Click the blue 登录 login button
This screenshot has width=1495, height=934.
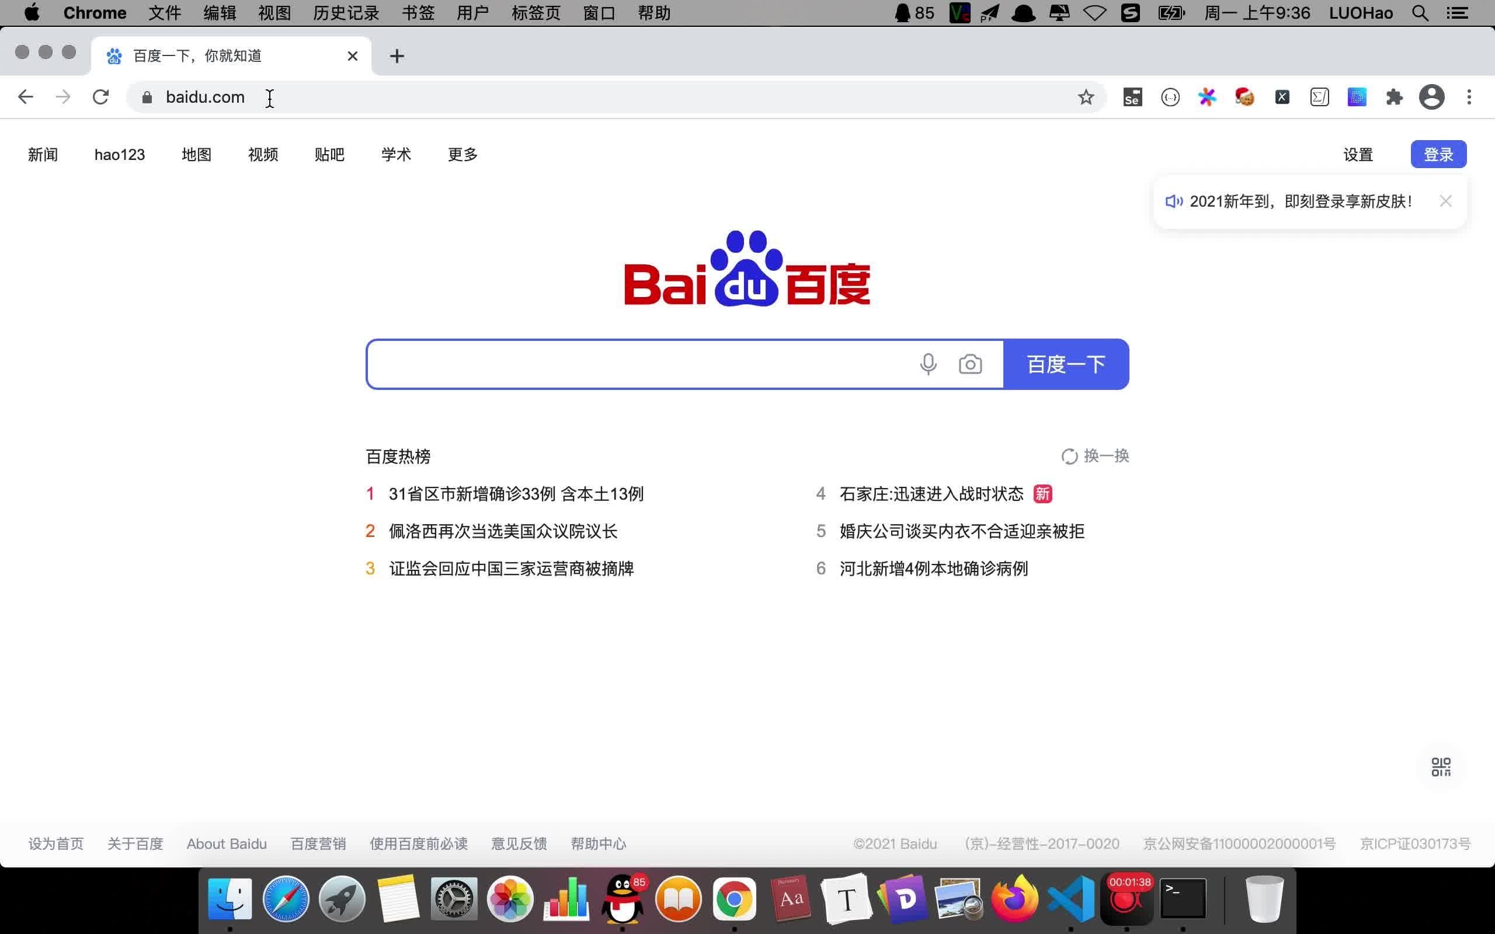[x=1438, y=155]
